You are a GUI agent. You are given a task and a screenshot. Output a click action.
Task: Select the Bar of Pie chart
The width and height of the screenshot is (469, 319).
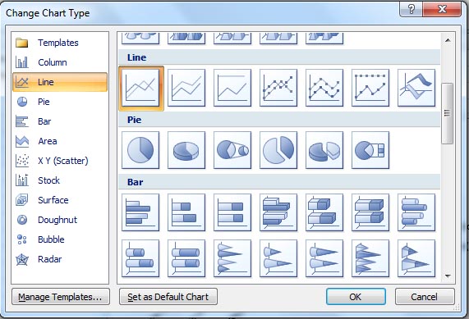click(370, 150)
